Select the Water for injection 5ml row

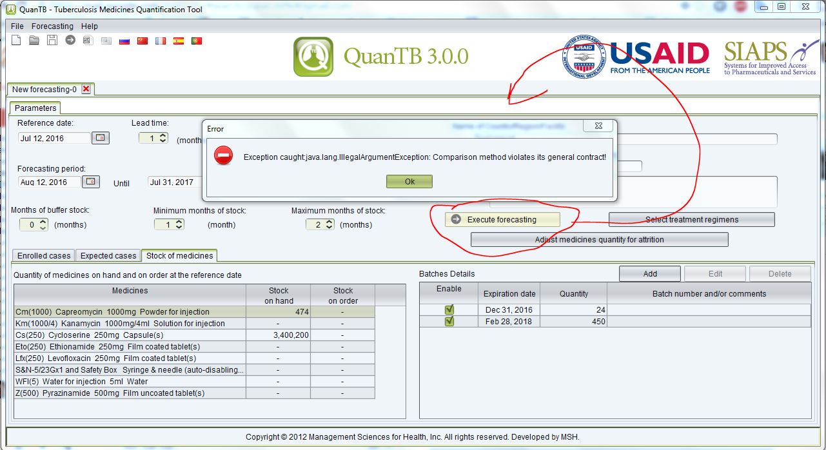coord(194,382)
